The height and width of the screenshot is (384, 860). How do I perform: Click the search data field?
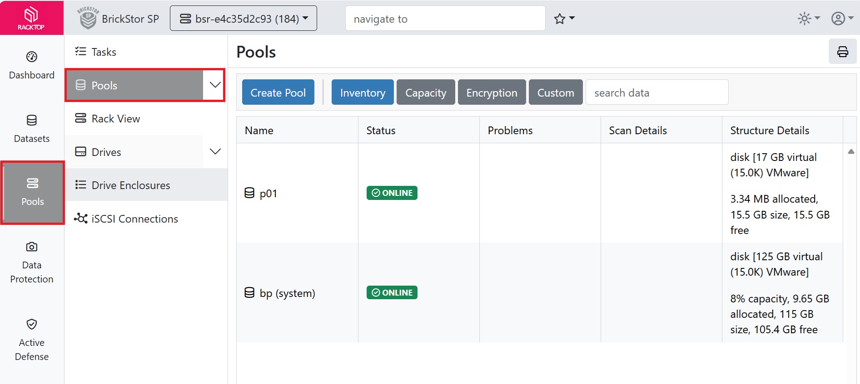click(656, 92)
